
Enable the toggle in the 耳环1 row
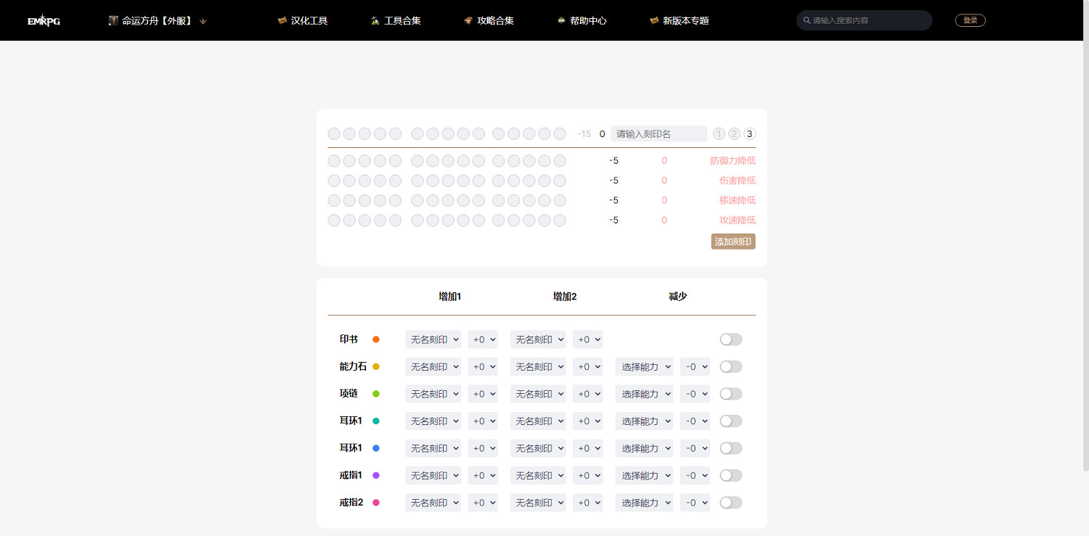point(730,421)
